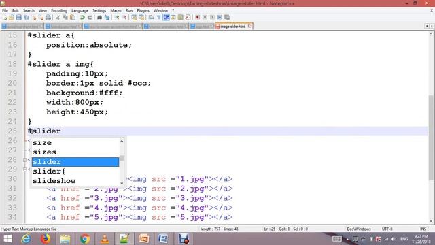Click the Zoom Out toolbar icon

pyautogui.click(x=124, y=17)
